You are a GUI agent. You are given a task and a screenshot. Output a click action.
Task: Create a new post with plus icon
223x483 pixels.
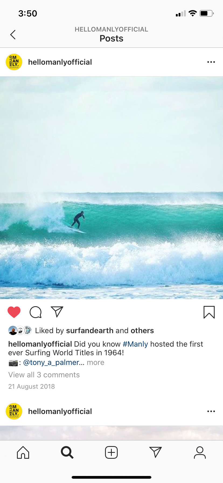tap(111, 453)
